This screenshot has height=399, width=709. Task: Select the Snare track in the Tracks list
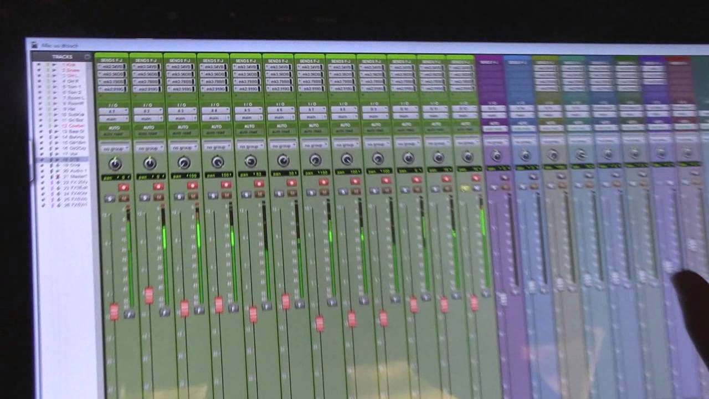pos(73,70)
